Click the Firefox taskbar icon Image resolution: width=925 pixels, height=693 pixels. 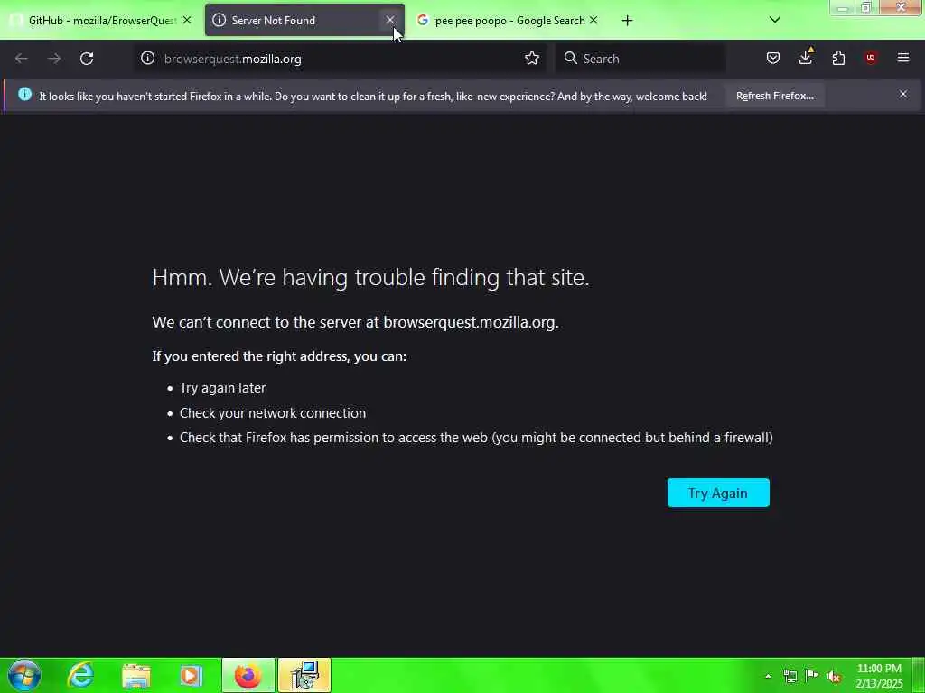click(248, 675)
